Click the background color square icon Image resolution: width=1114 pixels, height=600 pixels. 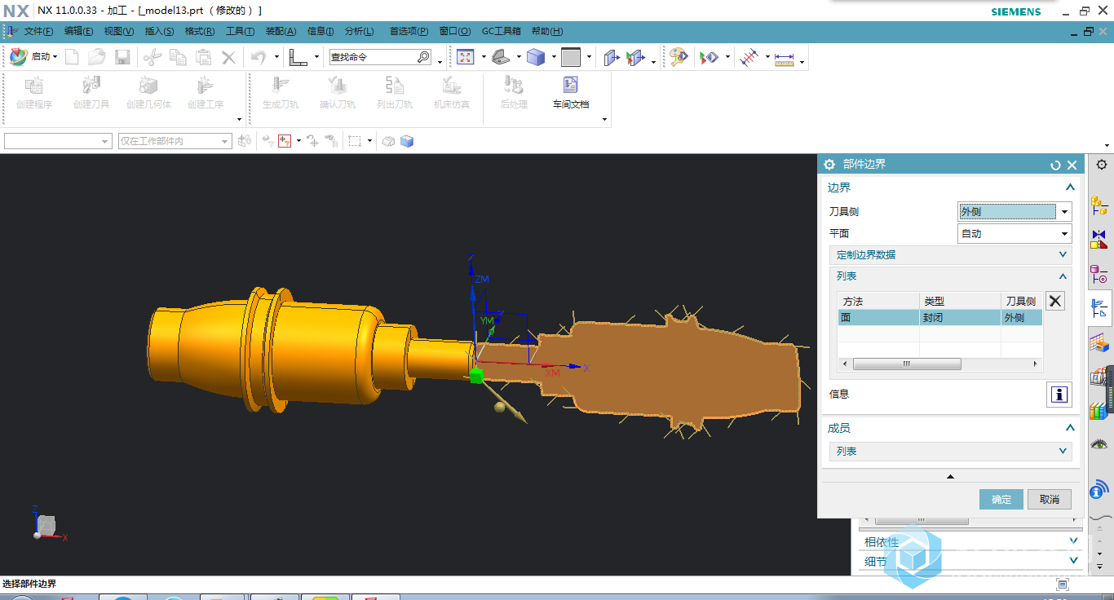(x=571, y=57)
